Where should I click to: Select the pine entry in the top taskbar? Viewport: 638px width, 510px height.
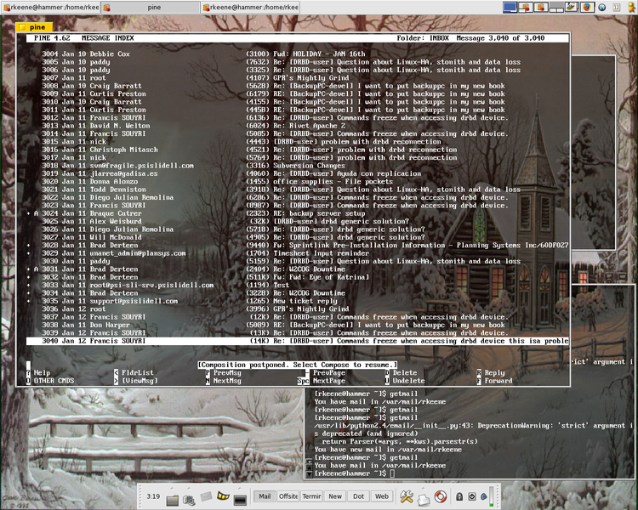pos(150,8)
